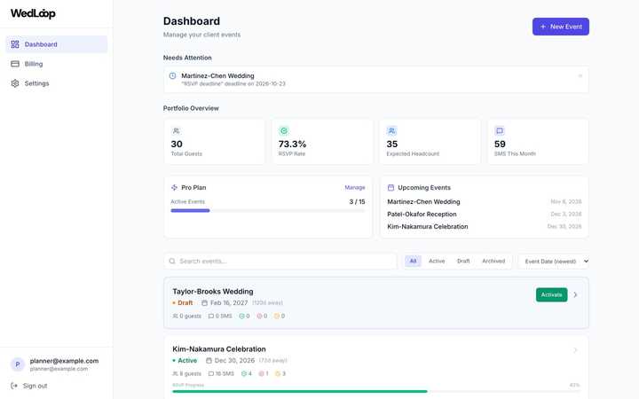Expand Taylor-Brooks Wedding with chevron arrow
The height and width of the screenshot is (399, 639).
(575, 294)
